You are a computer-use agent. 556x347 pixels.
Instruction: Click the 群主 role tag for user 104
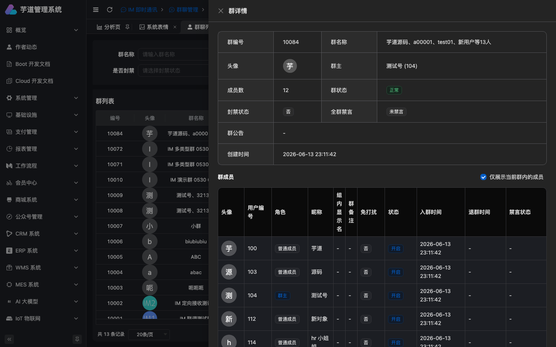tap(283, 296)
